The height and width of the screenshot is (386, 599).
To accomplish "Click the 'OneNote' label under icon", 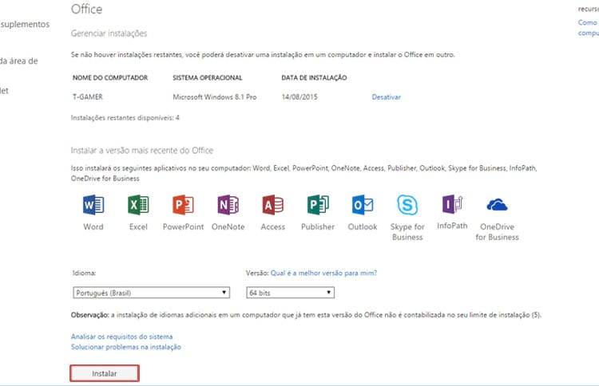I will pos(228,226).
